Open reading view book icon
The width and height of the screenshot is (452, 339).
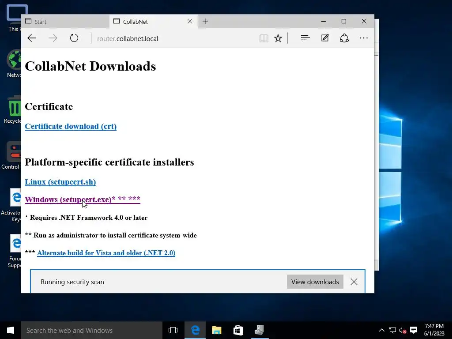tap(264, 38)
